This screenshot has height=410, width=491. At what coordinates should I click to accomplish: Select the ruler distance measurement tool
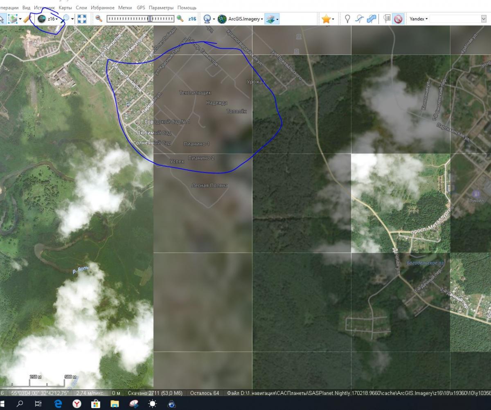click(27, 19)
